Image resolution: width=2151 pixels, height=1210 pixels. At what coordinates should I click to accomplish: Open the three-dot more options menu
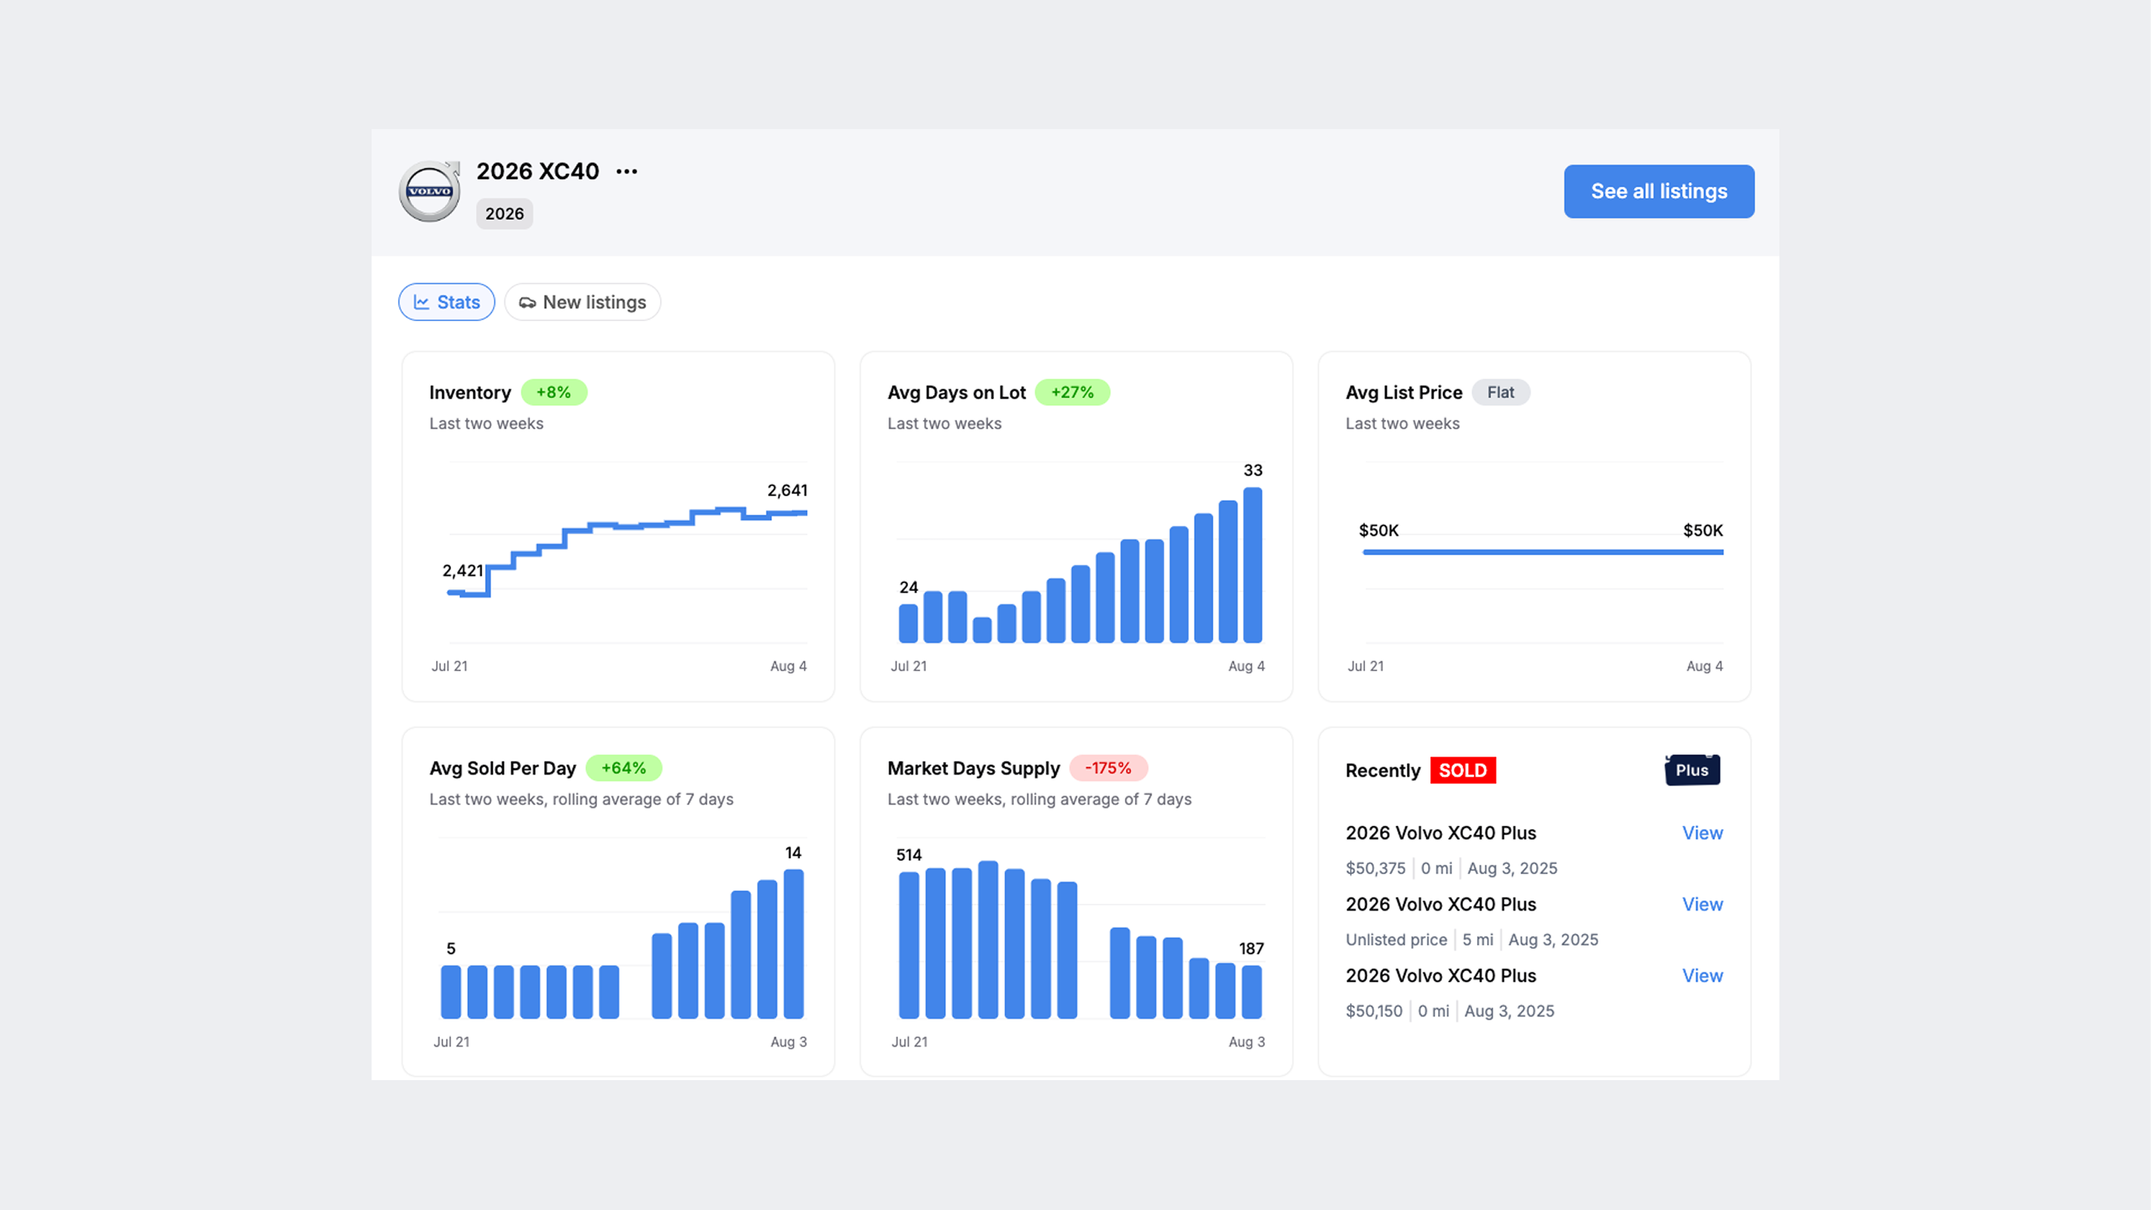click(627, 171)
